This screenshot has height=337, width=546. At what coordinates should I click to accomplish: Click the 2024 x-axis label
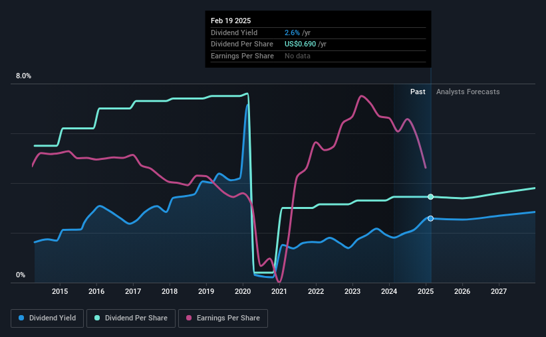[389, 291]
